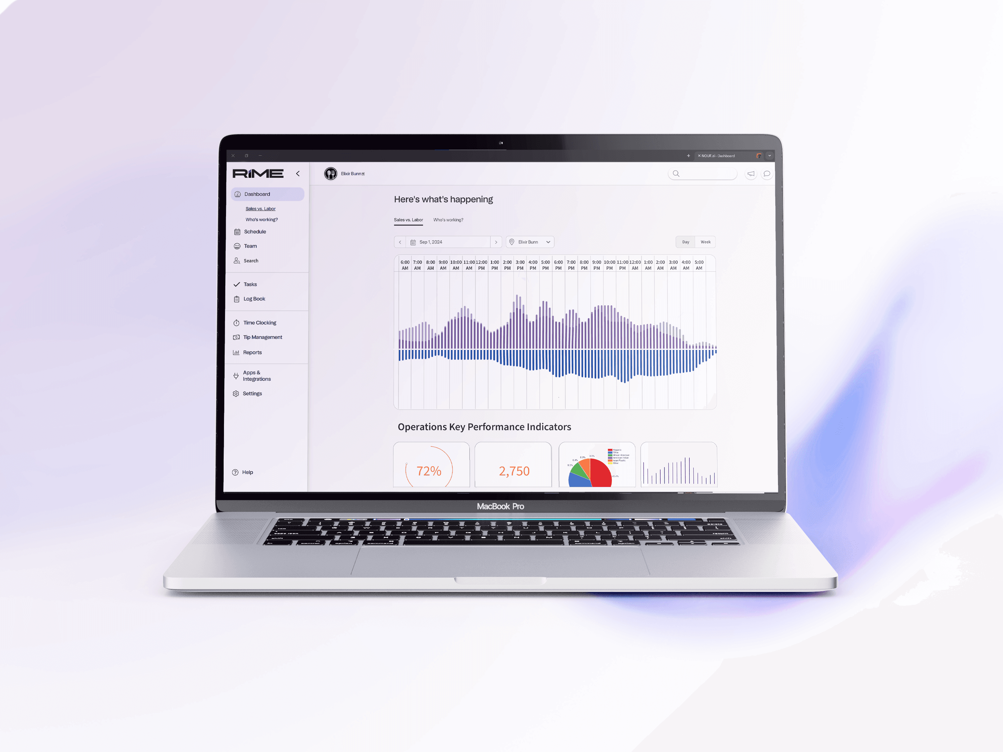Switch to the Who's working? tab
The width and height of the screenshot is (1003, 752).
[447, 220]
